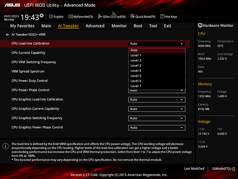Click the settings gear next to clock
This screenshot has width=238, height=179.
(42, 16)
